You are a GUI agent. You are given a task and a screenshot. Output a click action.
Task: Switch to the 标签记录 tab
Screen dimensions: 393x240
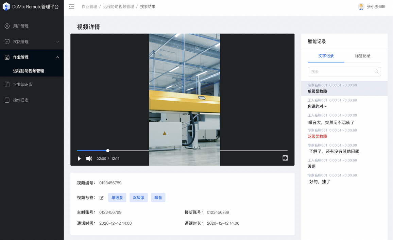363,56
